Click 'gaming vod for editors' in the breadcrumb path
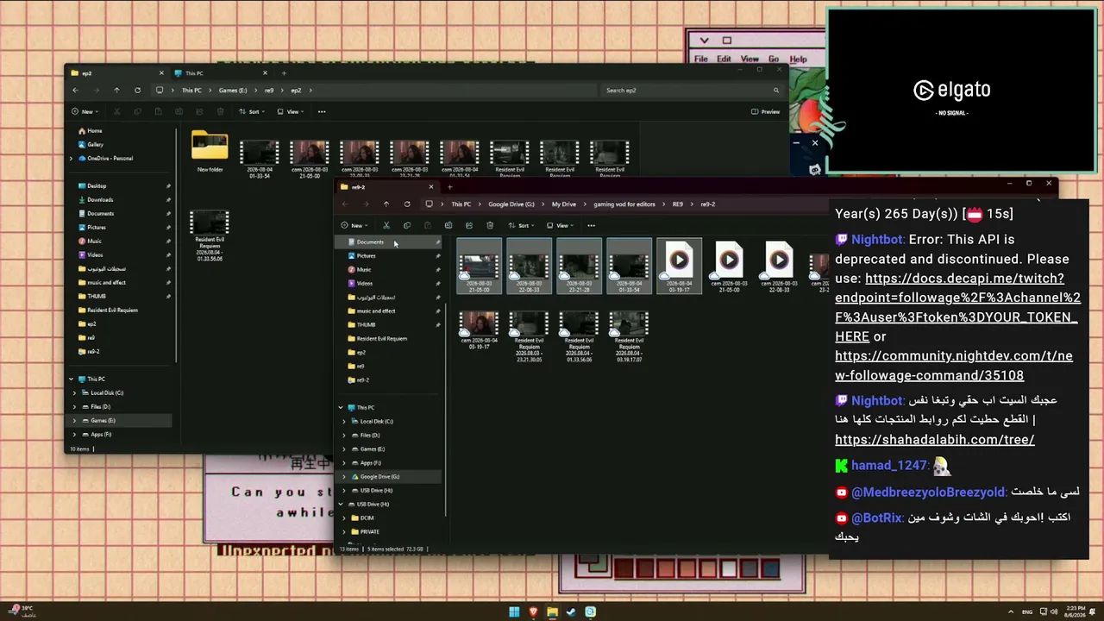Image resolution: width=1104 pixels, height=621 pixels. (624, 204)
